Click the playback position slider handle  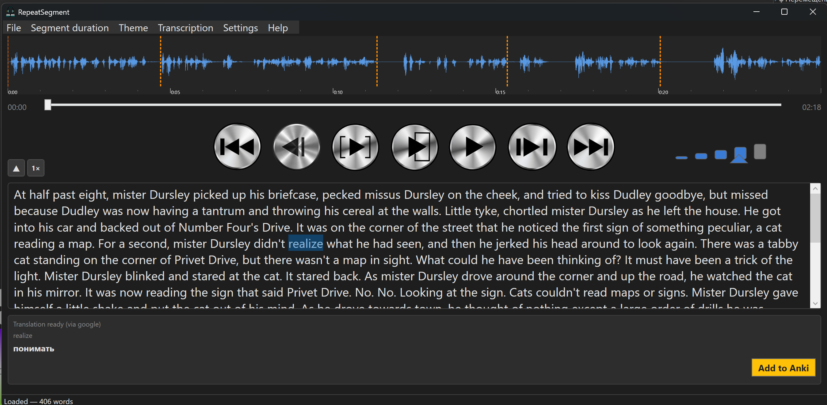[48, 105]
